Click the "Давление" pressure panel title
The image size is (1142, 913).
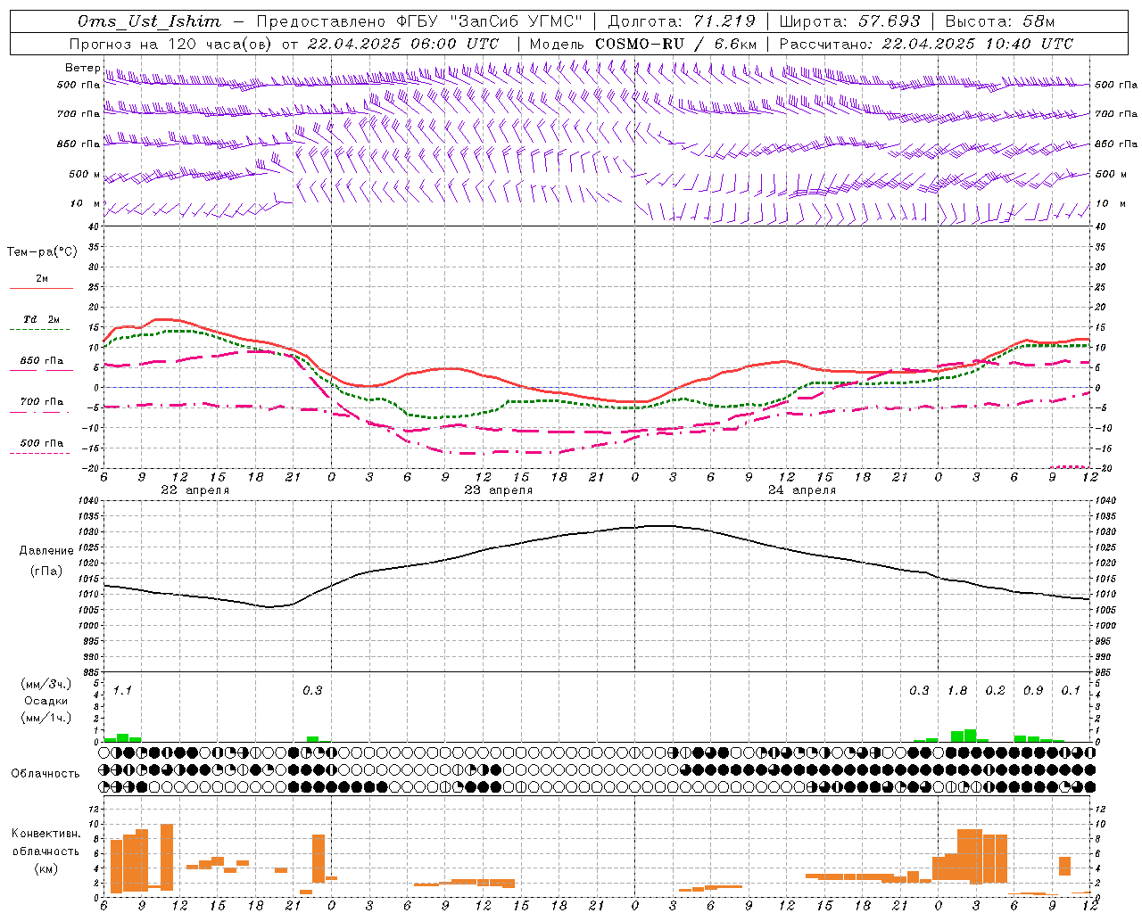tap(46, 551)
